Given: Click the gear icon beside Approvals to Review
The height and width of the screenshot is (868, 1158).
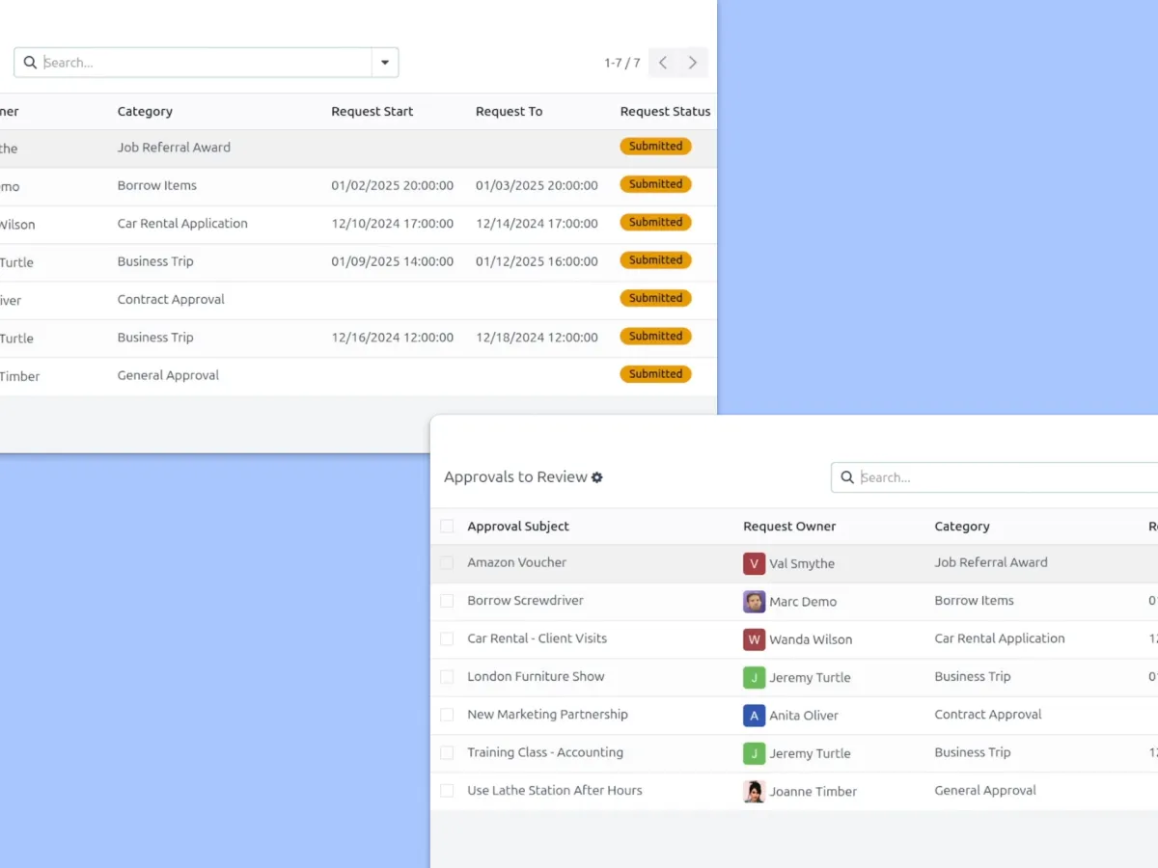Looking at the screenshot, I should click(597, 477).
